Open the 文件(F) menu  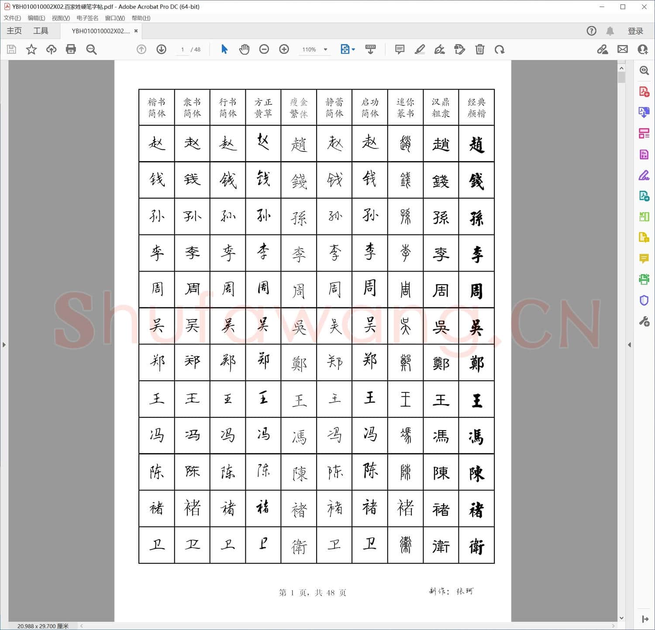coord(12,18)
